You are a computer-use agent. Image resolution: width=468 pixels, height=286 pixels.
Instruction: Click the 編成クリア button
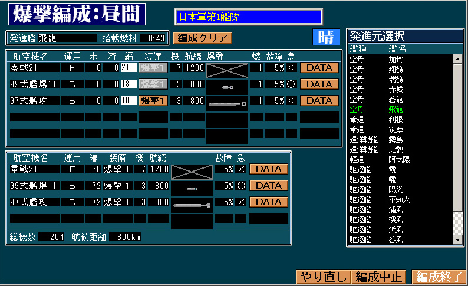(x=202, y=38)
